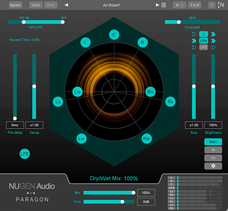This screenshot has width=228, height=211.
Task: Edit the 100% Mix value field
Action: (x=146, y=193)
